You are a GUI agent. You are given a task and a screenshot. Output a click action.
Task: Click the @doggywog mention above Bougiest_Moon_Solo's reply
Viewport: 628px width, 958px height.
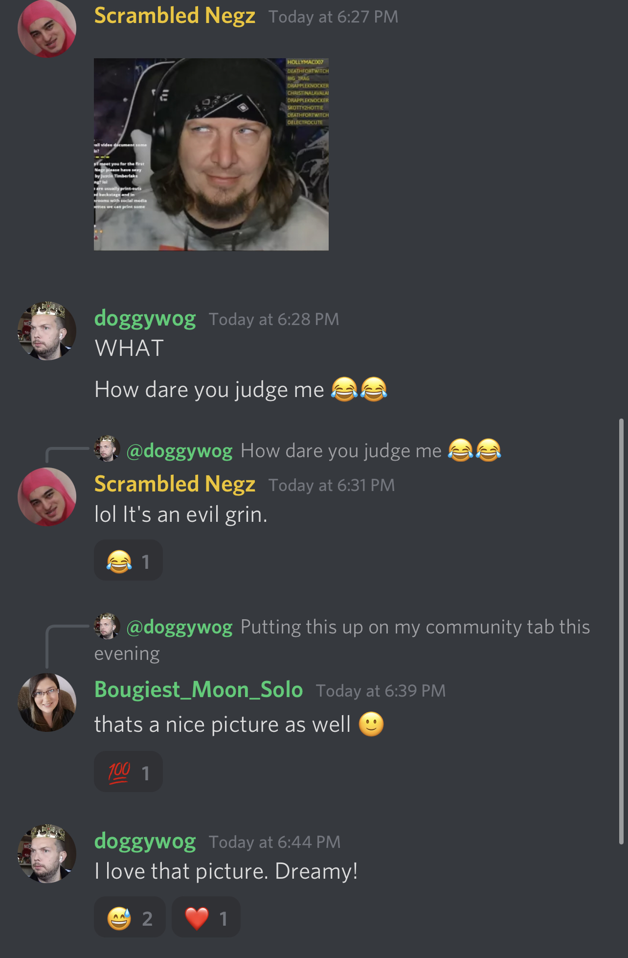click(x=179, y=627)
